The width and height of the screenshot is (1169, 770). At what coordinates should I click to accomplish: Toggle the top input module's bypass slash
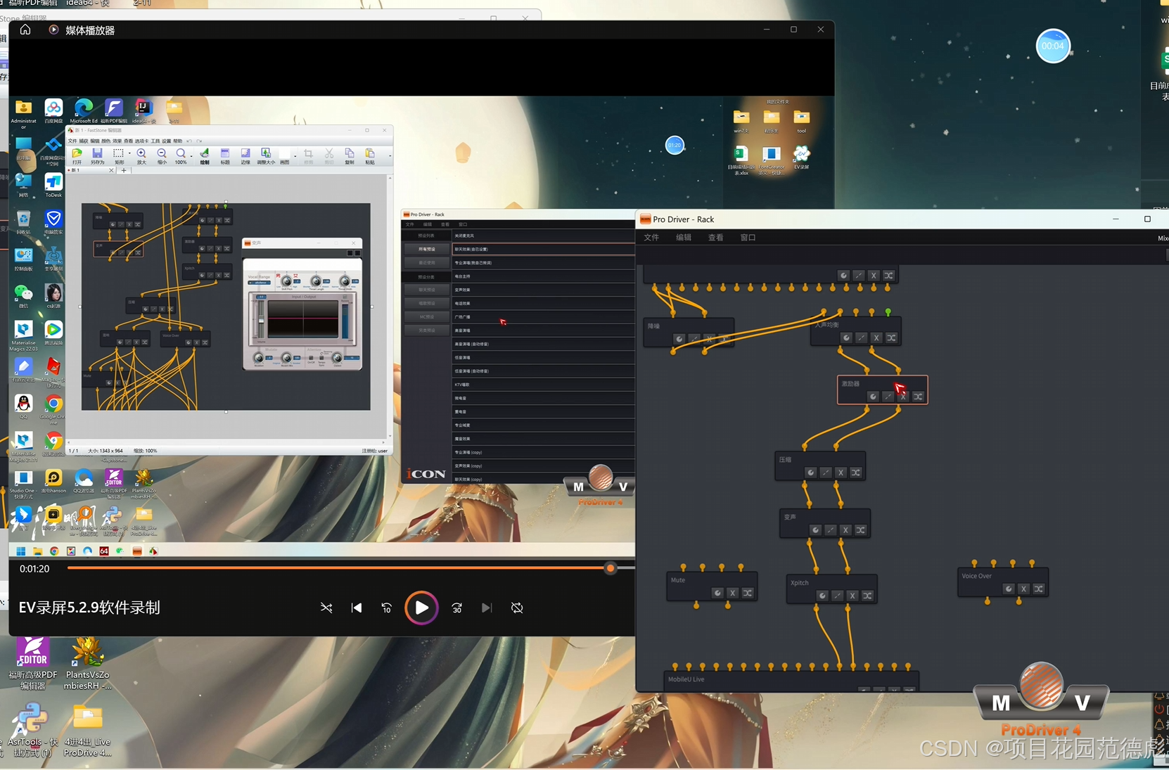point(859,275)
